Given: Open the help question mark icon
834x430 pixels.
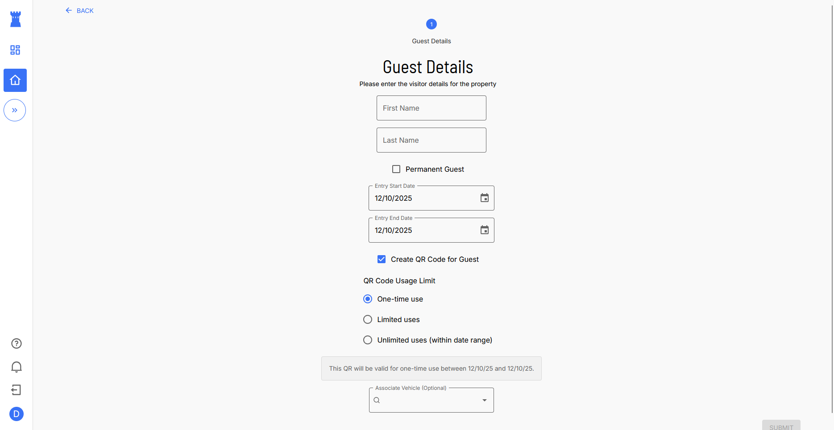Looking at the screenshot, I should point(17,343).
